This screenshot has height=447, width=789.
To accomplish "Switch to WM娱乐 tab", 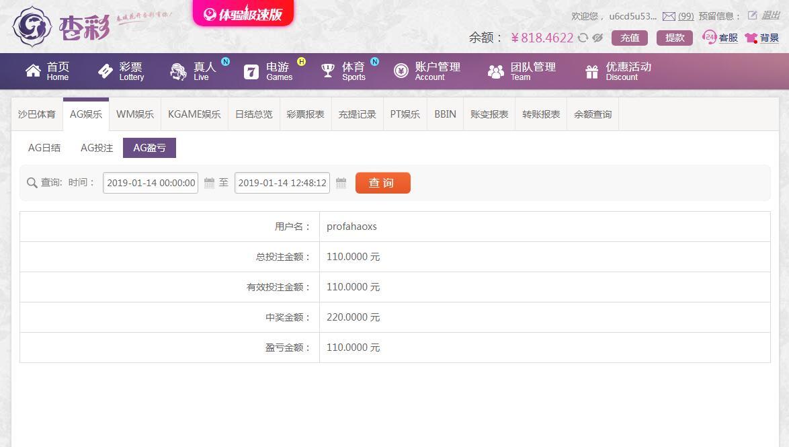I will tap(135, 114).
